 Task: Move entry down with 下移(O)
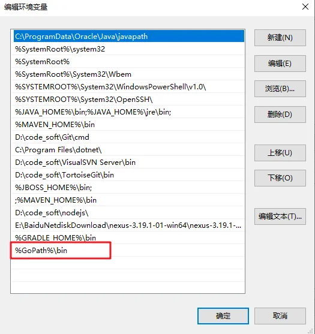pyautogui.click(x=280, y=178)
